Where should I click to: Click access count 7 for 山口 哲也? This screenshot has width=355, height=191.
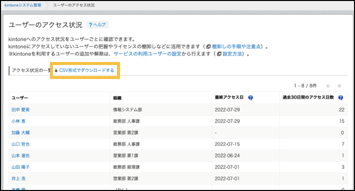click(343, 144)
